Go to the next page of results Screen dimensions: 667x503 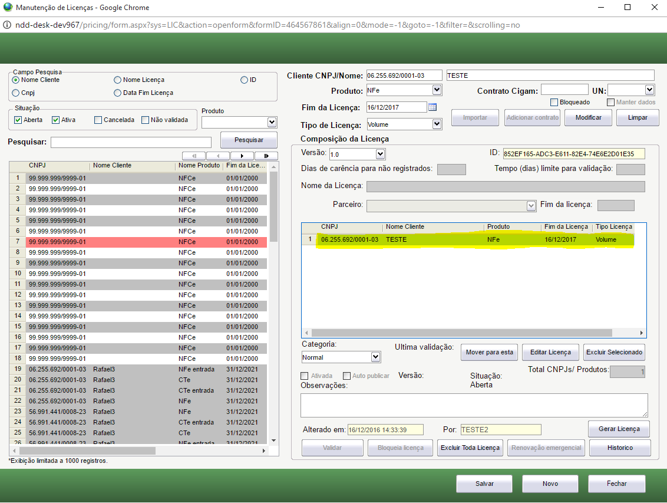242,156
